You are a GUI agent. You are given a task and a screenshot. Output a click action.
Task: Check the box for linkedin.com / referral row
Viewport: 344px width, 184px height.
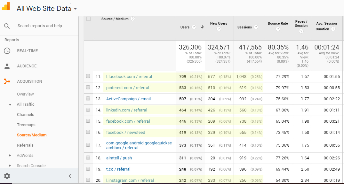coord(88,110)
